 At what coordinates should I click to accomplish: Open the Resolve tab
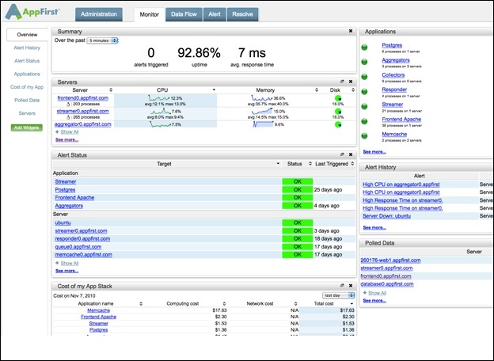[x=242, y=14]
